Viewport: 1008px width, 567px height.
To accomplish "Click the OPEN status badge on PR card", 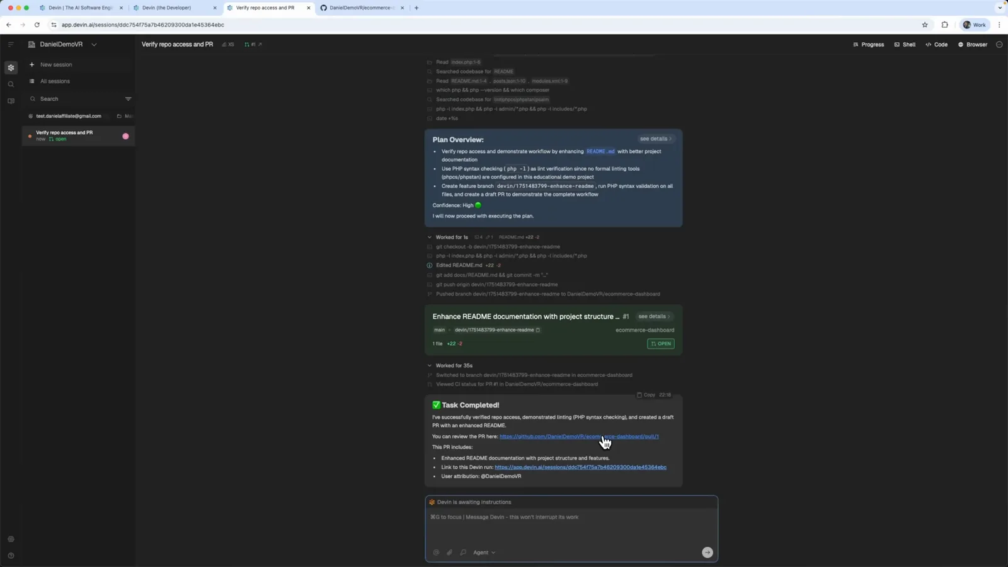I will click(660, 343).
